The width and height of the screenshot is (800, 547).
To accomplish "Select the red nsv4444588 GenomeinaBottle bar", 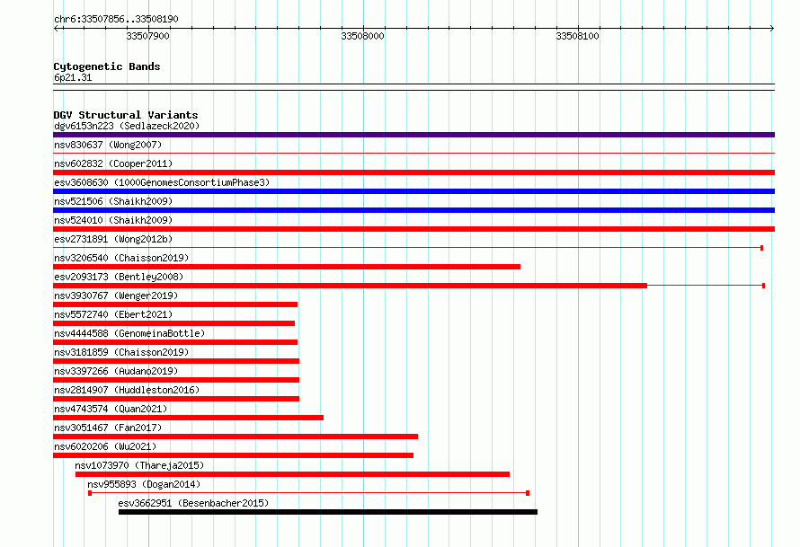I will tap(175, 342).
